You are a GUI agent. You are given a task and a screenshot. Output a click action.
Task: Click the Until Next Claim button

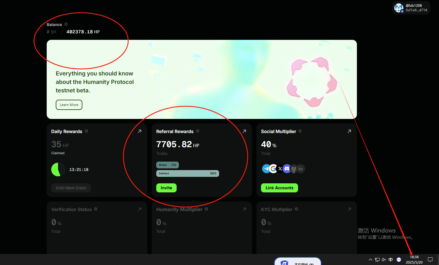point(71,188)
